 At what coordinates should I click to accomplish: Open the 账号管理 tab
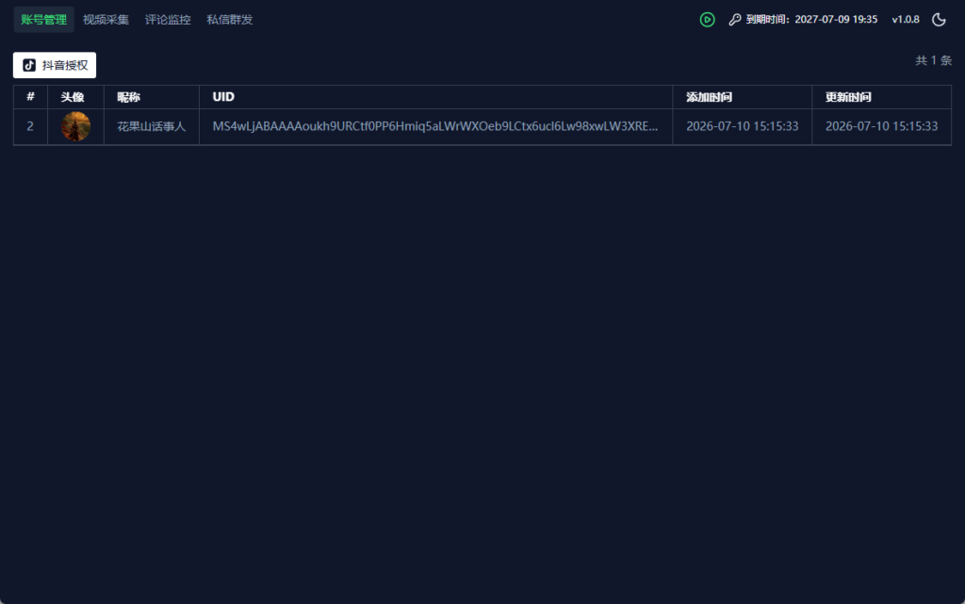point(43,20)
